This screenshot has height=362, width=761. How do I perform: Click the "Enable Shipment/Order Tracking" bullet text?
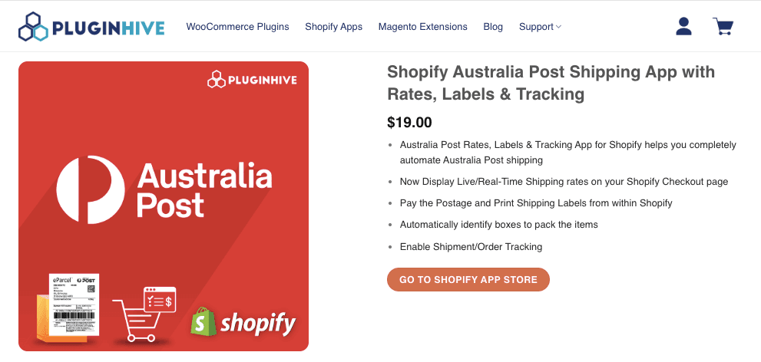point(471,247)
